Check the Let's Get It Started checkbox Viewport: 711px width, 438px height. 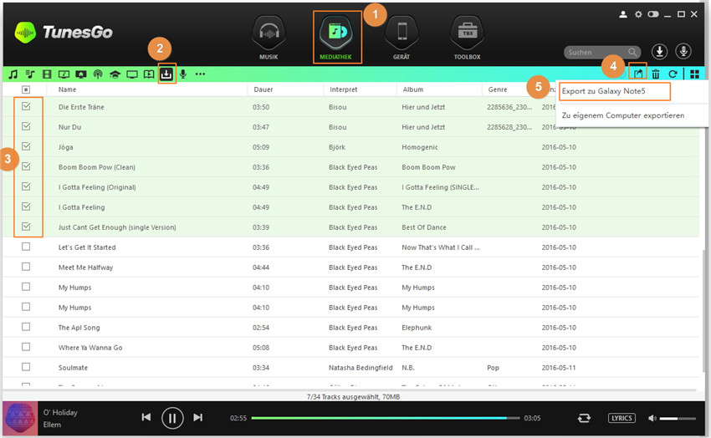pyautogui.click(x=26, y=247)
